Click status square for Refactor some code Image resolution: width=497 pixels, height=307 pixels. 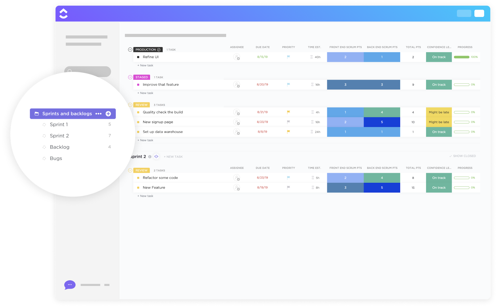point(138,178)
